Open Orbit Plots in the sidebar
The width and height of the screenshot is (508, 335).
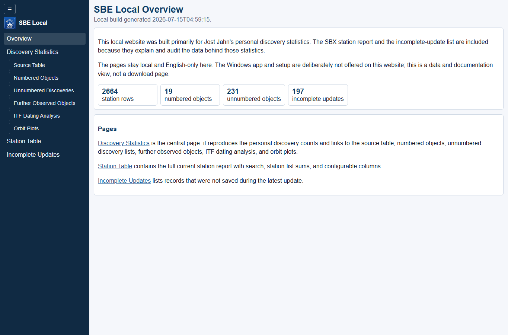click(48, 128)
